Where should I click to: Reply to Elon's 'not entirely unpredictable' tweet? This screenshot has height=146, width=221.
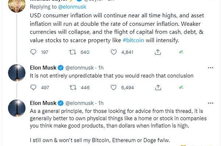point(34,87)
